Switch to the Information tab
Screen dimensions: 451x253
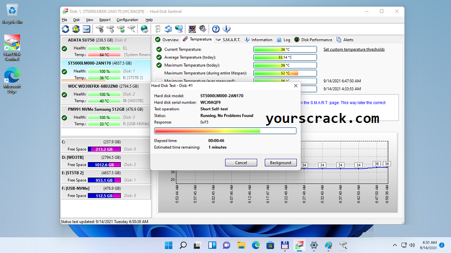258,40
